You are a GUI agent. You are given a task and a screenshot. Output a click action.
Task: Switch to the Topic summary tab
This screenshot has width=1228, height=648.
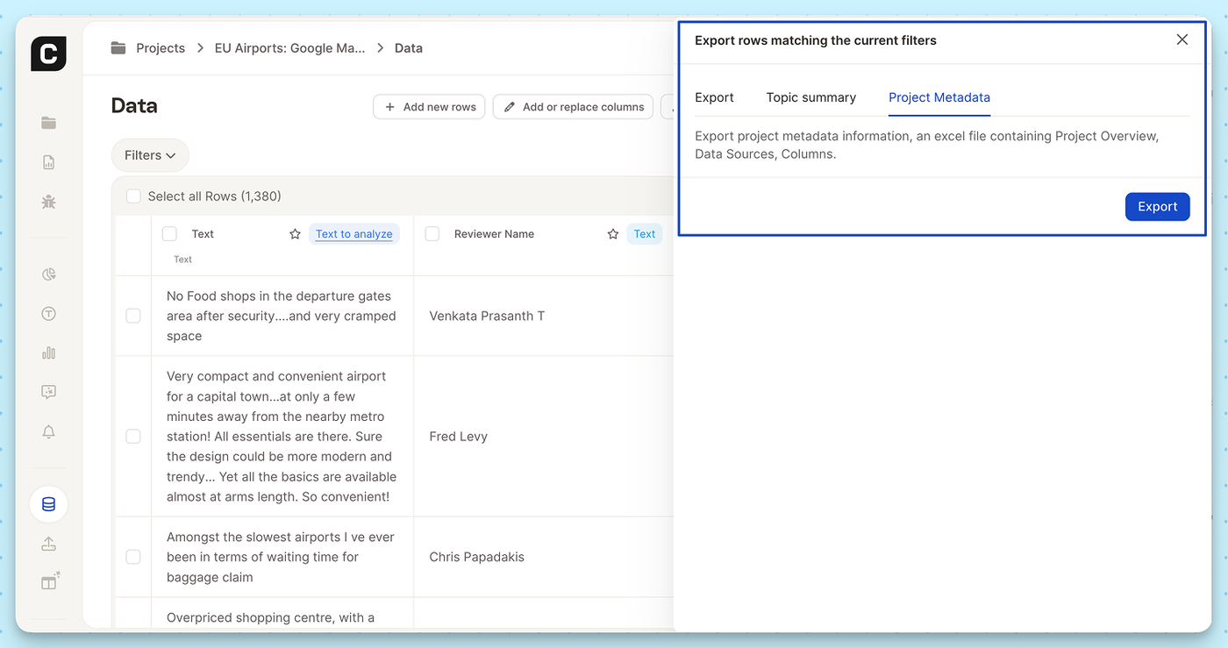(x=810, y=97)
